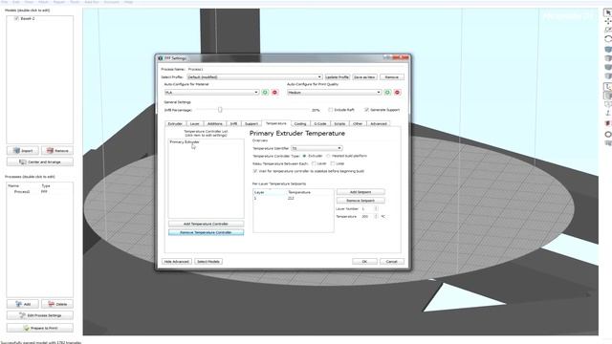Select the Process1 row in Processes list

click(39, 191)
